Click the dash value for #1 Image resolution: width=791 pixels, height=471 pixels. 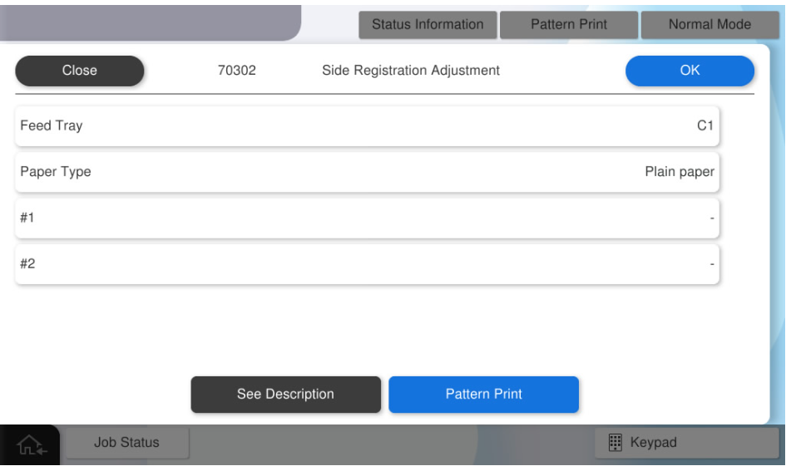[x=711, y=218]
